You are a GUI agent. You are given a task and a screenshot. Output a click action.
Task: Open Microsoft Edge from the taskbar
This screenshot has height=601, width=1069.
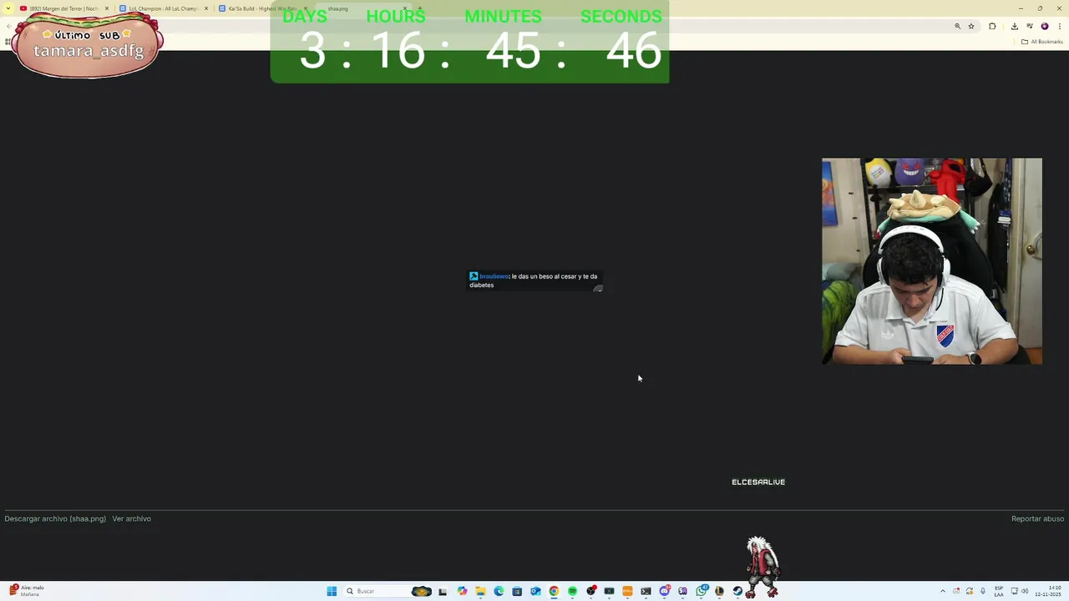point(499,591)
